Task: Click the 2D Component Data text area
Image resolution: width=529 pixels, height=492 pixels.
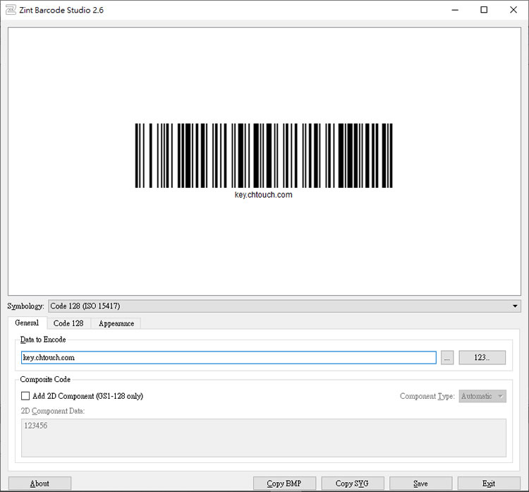Action: pyautogui.click(x=264, y=438)
